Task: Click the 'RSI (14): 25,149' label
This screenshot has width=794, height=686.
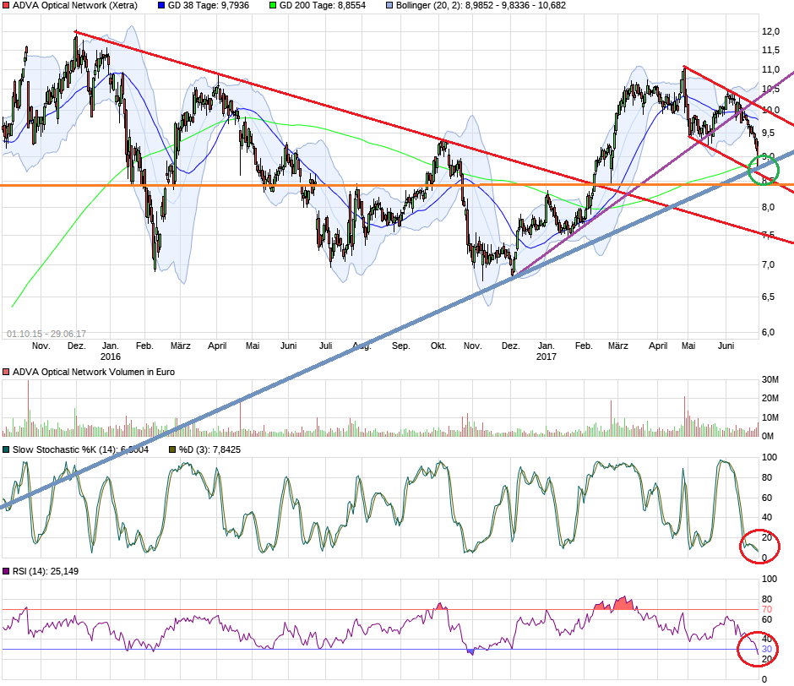Action: click(46, 571)
